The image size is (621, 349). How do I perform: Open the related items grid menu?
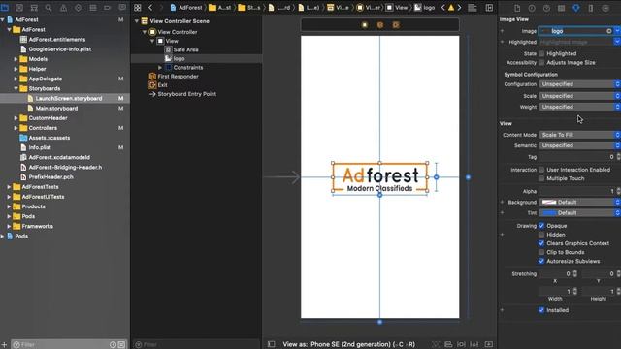tap(138, 8)
